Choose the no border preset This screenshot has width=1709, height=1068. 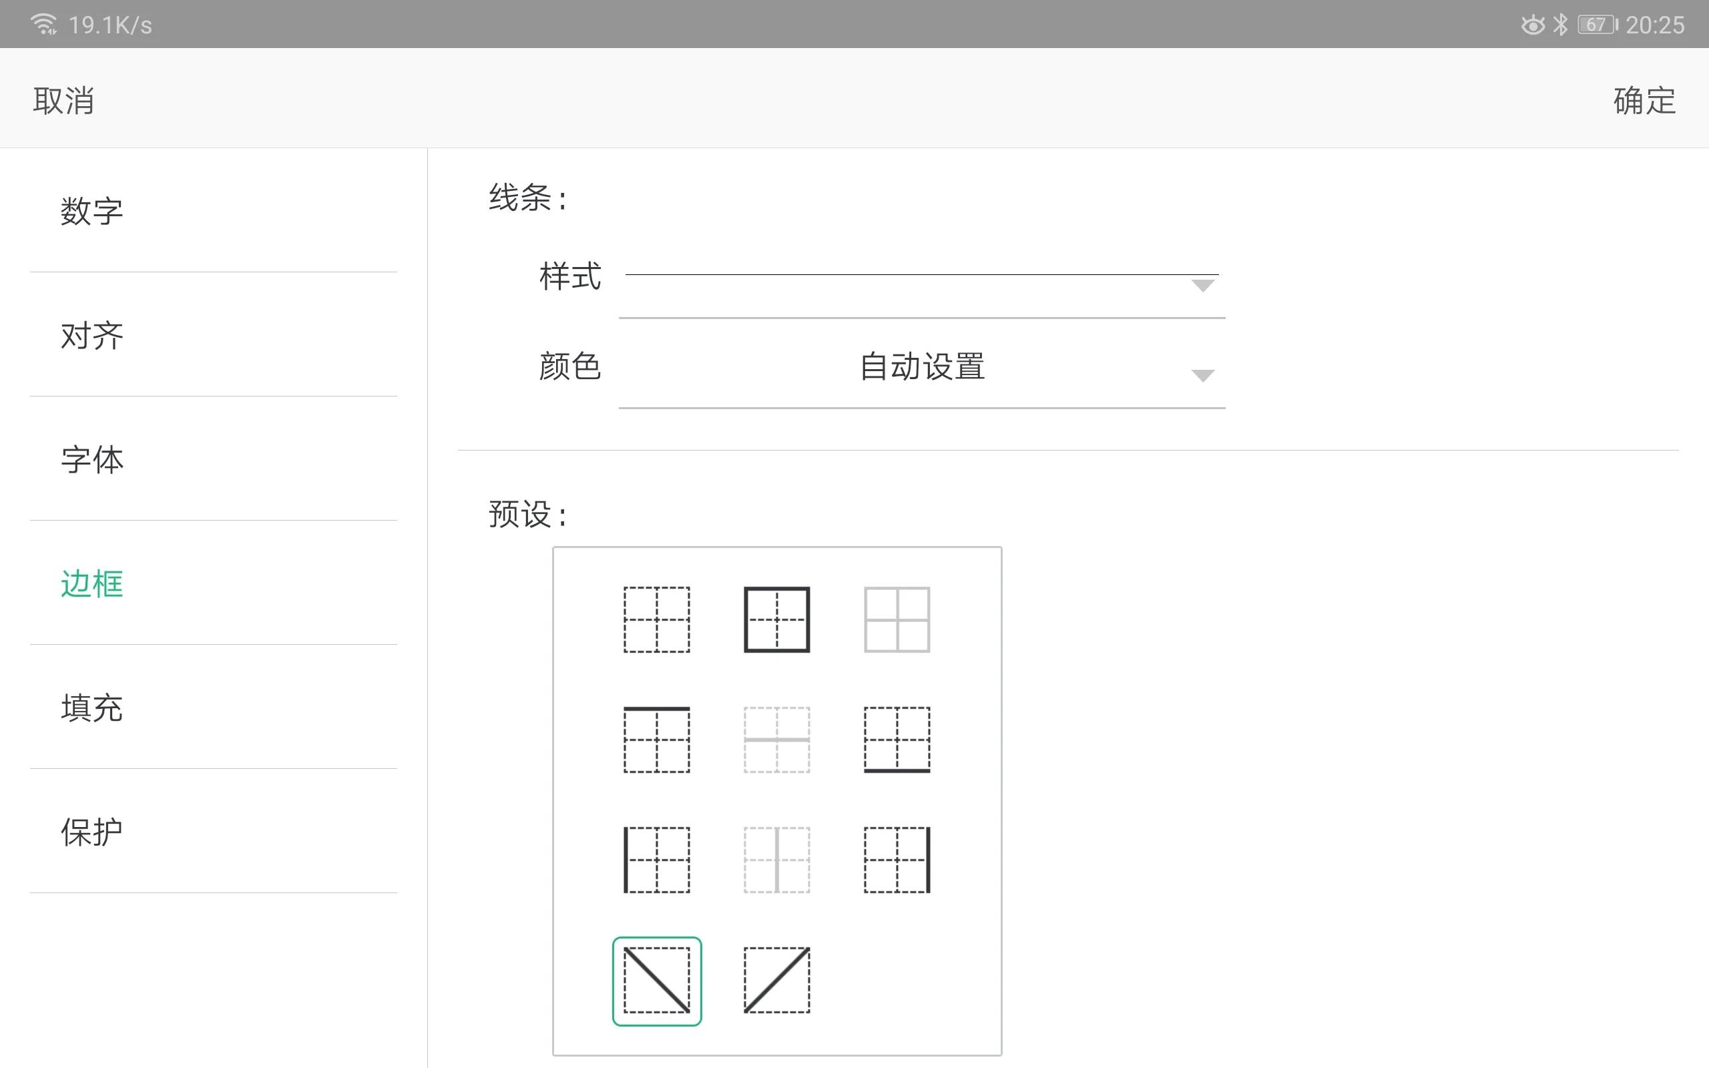(x=657, y=618)
